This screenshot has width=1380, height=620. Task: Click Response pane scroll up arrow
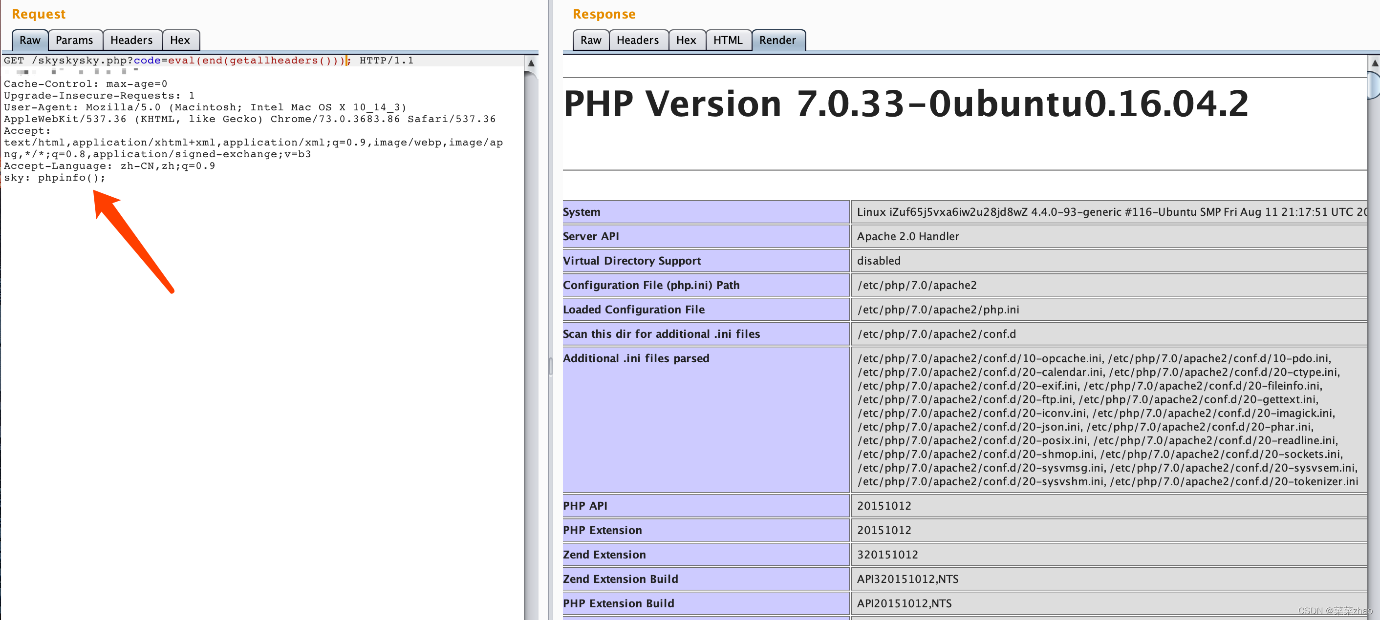[x=1374, y=63]
